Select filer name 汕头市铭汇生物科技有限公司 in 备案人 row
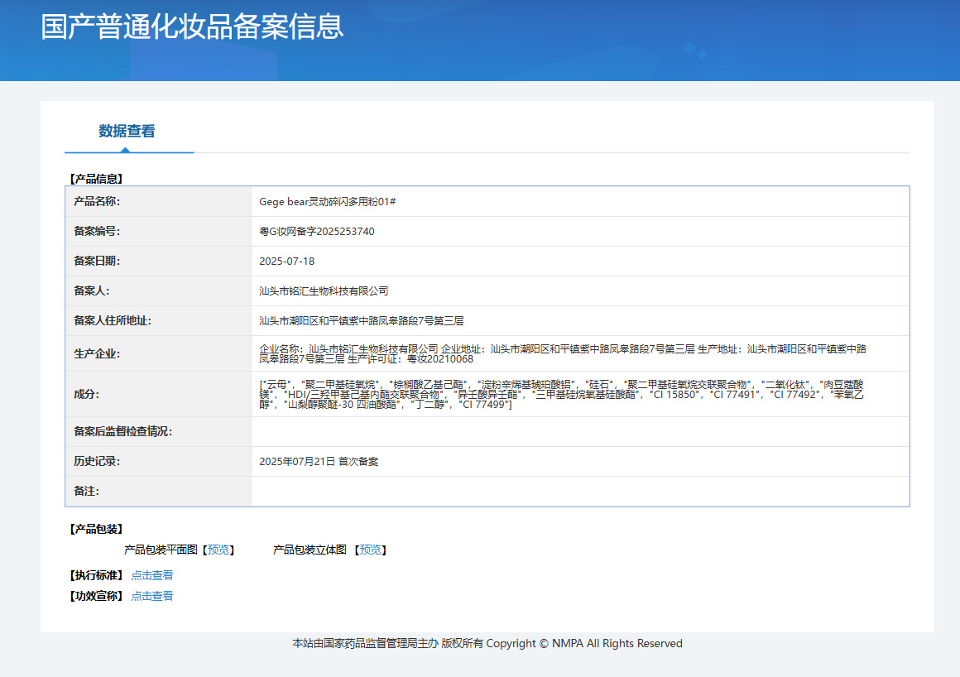Image resolution: width=960 pixels, height=677 pixels. 324,291
